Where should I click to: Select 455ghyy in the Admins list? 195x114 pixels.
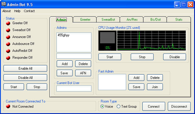64,35
